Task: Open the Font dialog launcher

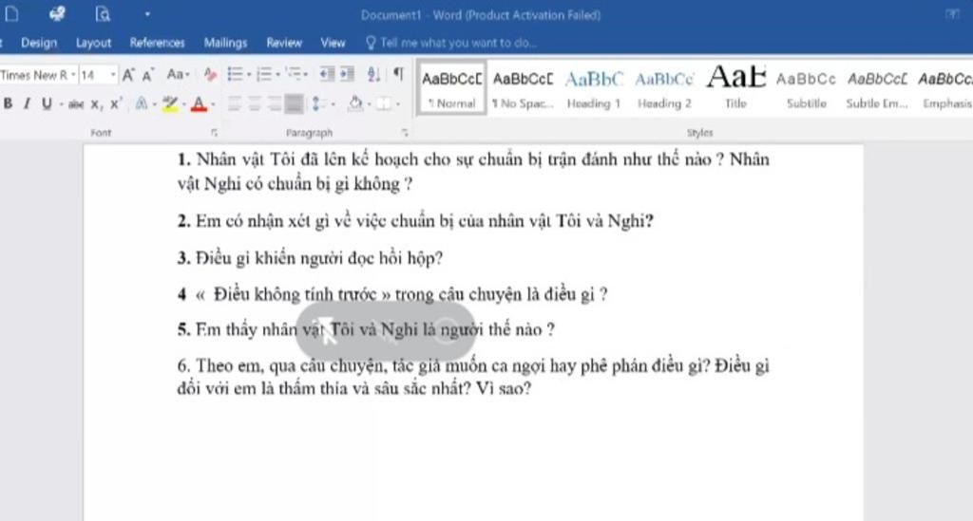Action: pos(214,133)
